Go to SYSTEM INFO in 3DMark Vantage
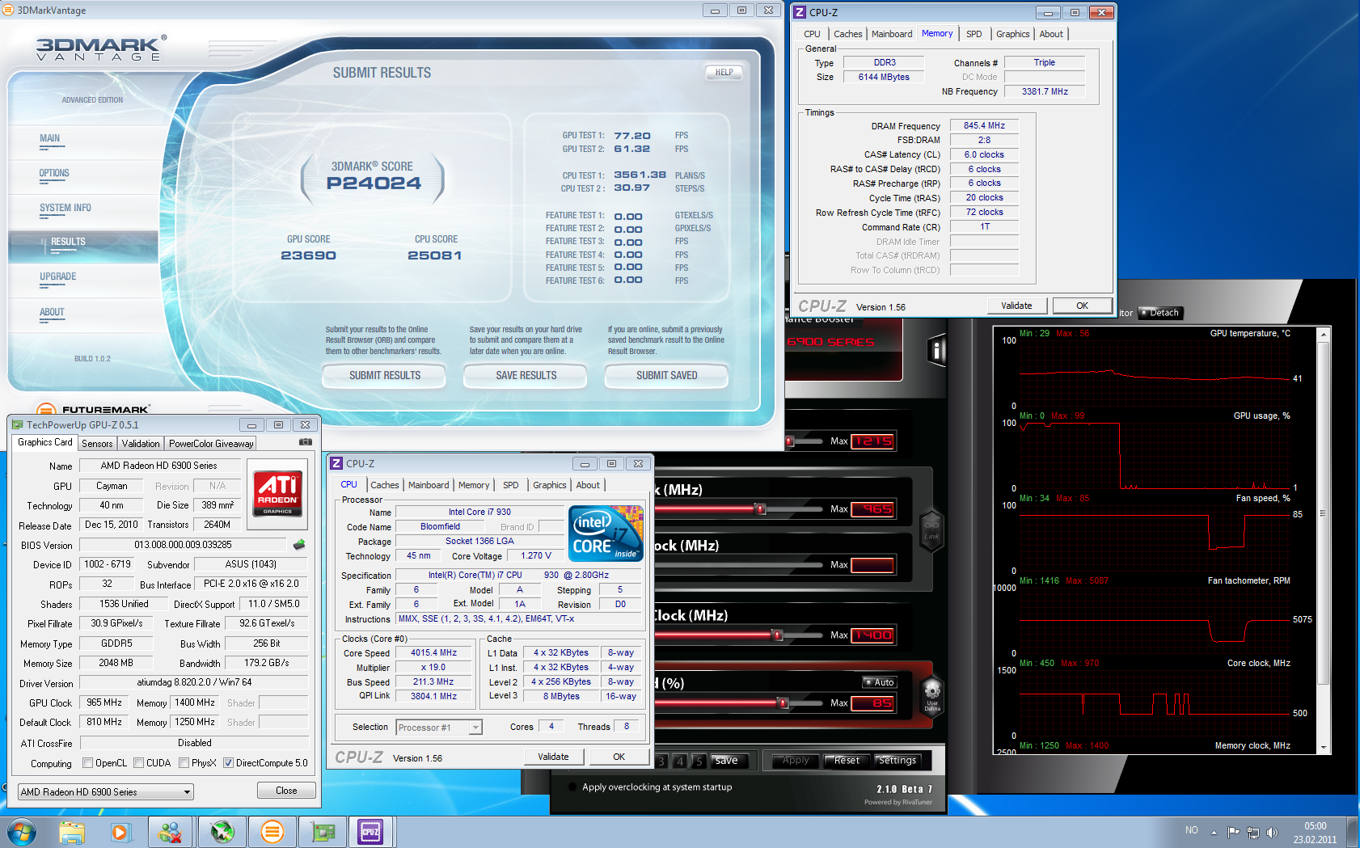This screenshot has height=848, width=1360. (x=65, y=208)
